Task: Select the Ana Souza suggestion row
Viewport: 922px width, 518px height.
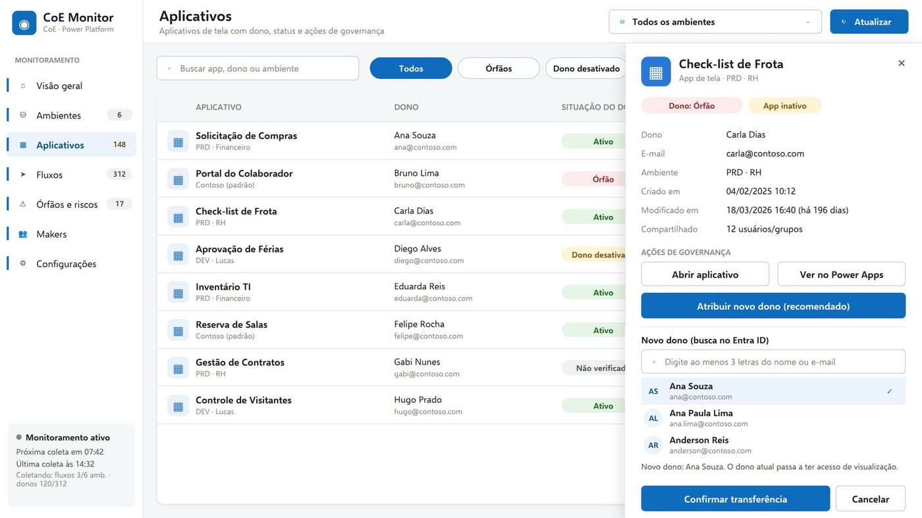Action: point(773,391)
